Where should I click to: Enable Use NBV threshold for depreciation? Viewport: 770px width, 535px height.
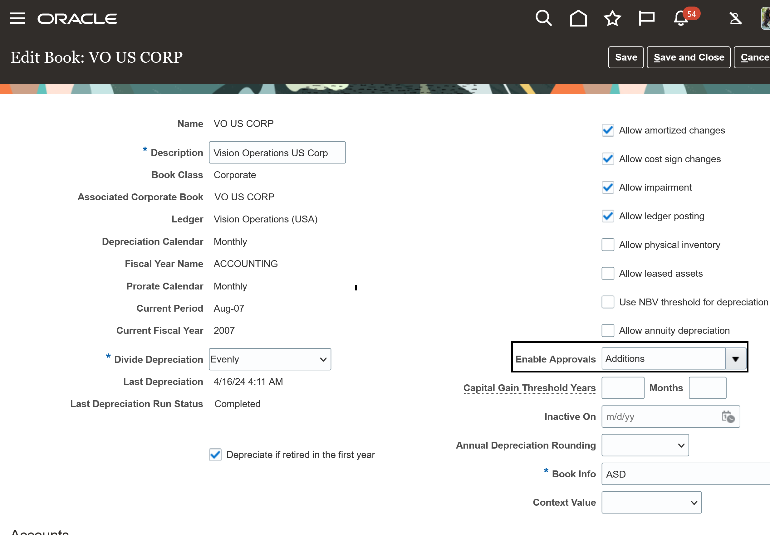point(608,302)
